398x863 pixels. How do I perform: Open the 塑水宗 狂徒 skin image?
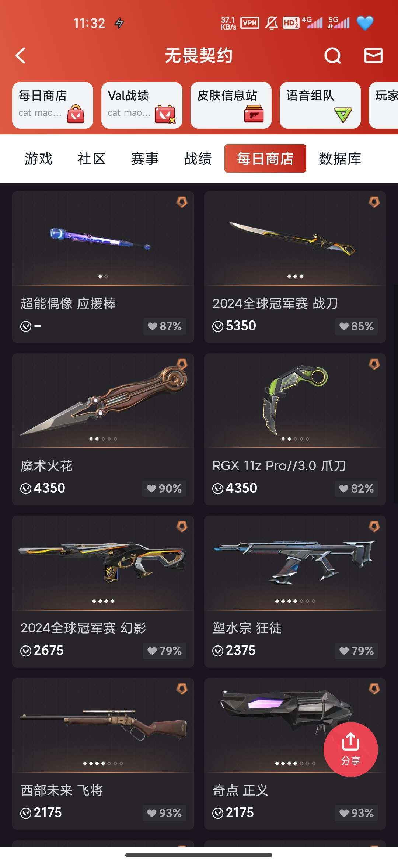295,563
